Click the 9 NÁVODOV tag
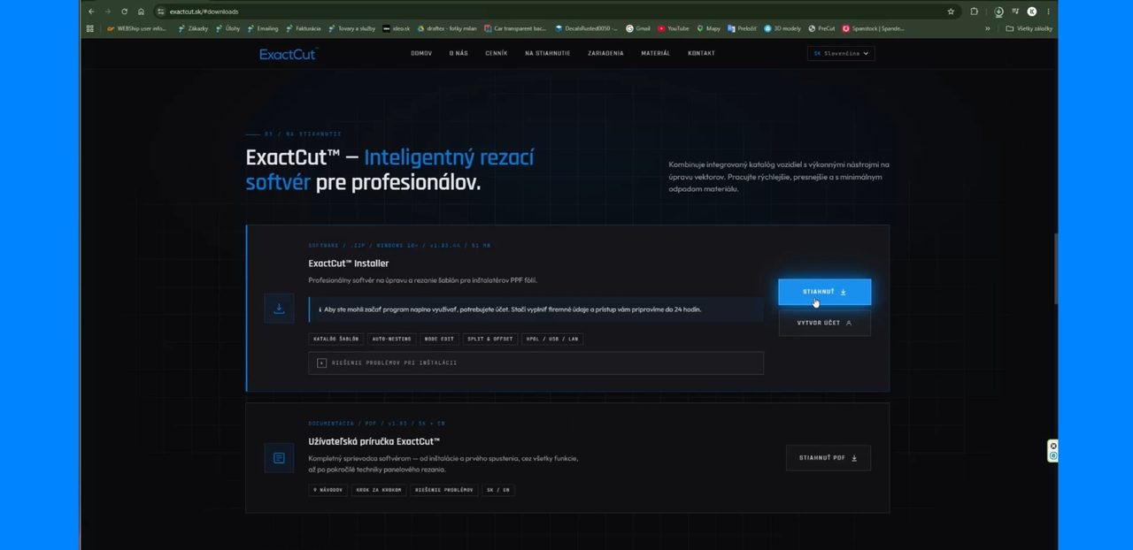 point(328,489)
